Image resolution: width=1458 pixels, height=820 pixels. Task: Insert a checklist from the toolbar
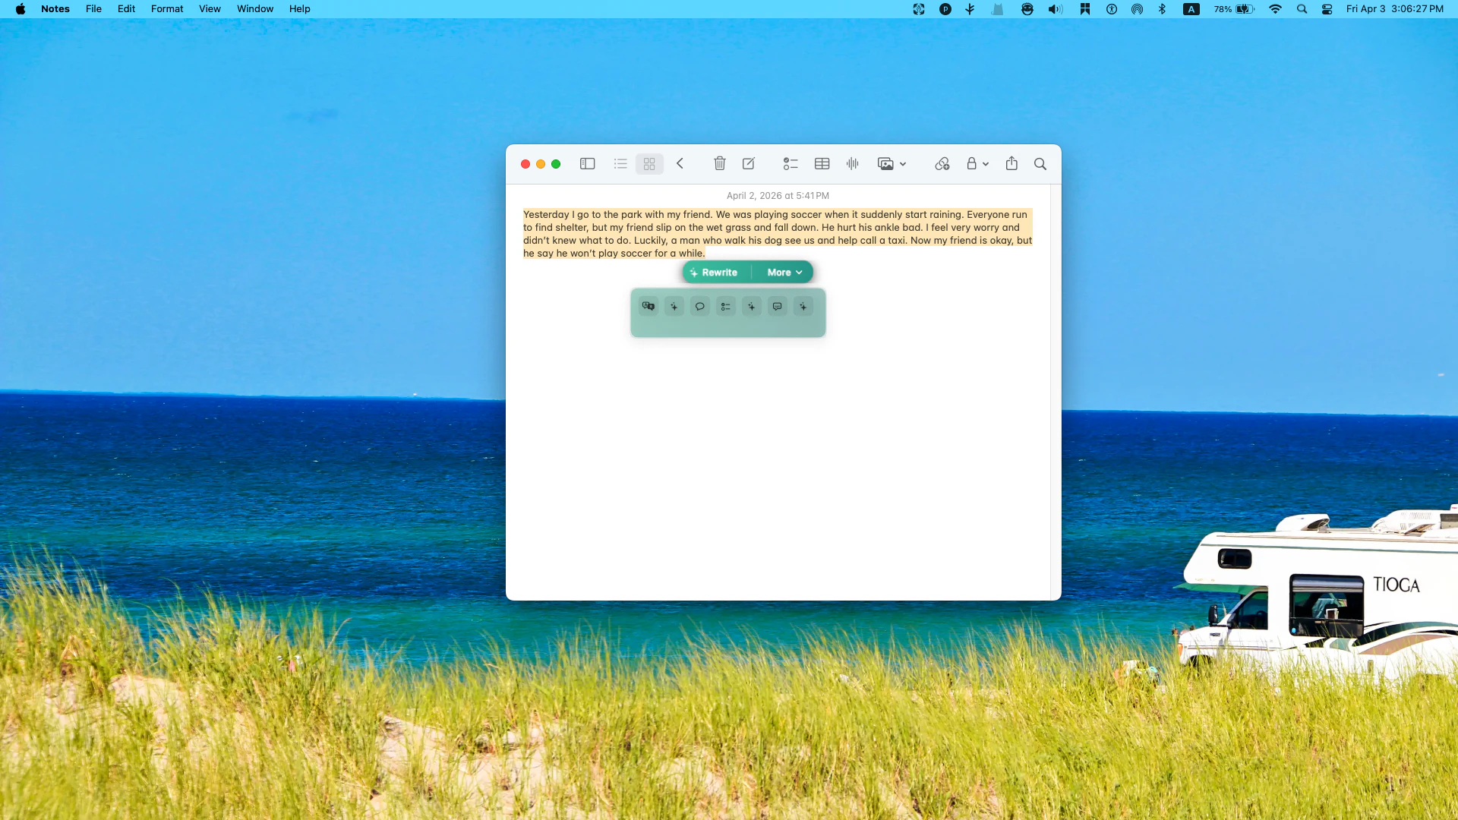click(x=791, y=164)
